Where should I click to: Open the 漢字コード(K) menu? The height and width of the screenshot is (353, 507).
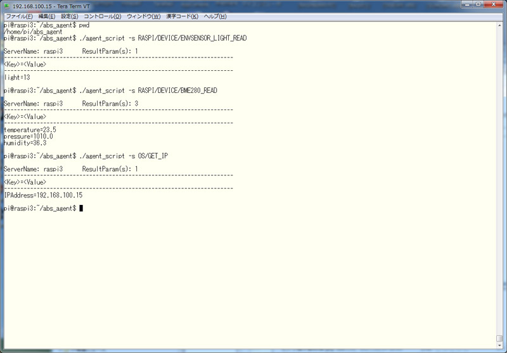[183, 16]
